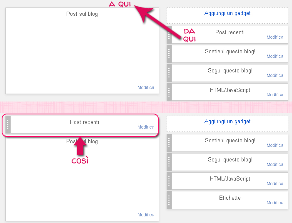The width and height of the screenshot is (292, 223).
Task: Open Modifica for the top Sostieni questo blog! gadget
Action: tap(275, 56)
